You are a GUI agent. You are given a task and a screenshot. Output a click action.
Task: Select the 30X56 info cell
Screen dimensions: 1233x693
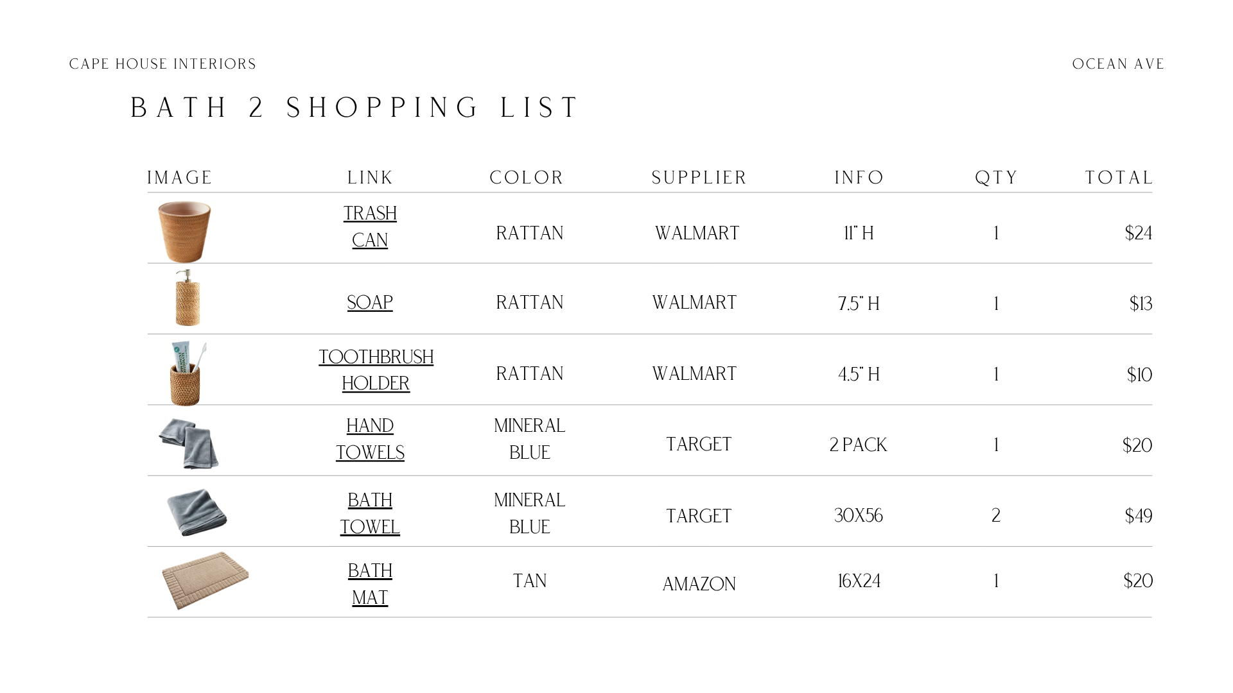[859, 515]
